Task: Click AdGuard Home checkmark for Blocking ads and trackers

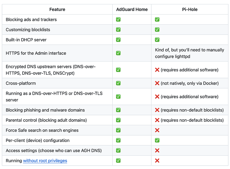Action: point(118,20)
